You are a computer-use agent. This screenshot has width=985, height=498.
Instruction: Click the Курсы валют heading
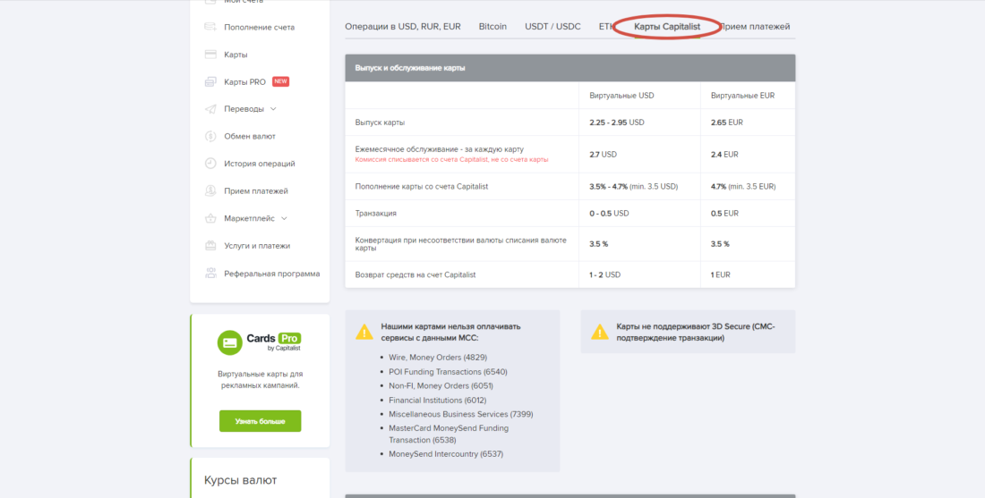[x=240, y=480]
